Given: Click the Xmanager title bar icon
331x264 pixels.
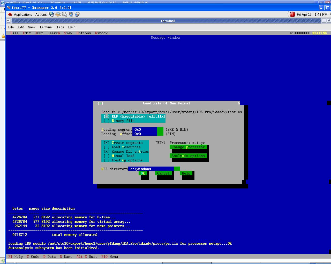Looking at the screenshot, I should point(9,7).
